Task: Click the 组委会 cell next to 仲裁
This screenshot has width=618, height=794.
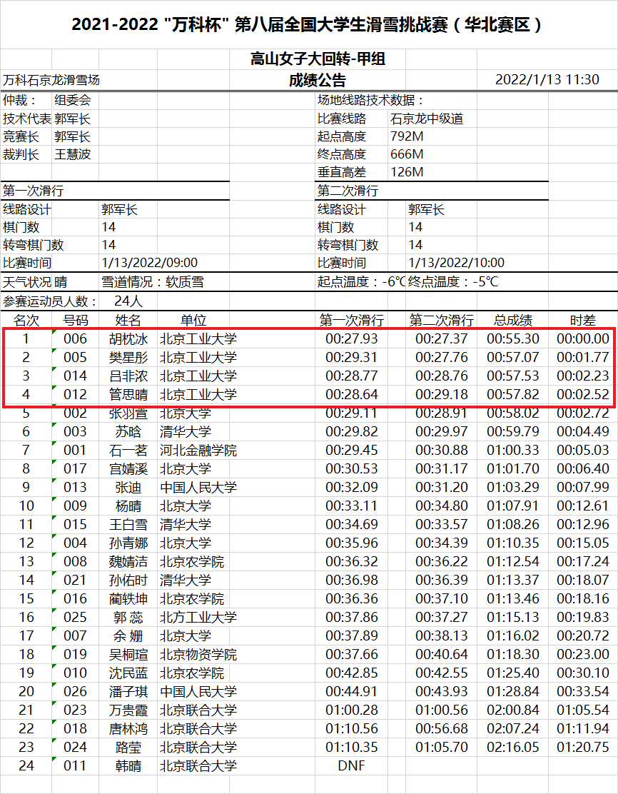Action: [73, 100]
